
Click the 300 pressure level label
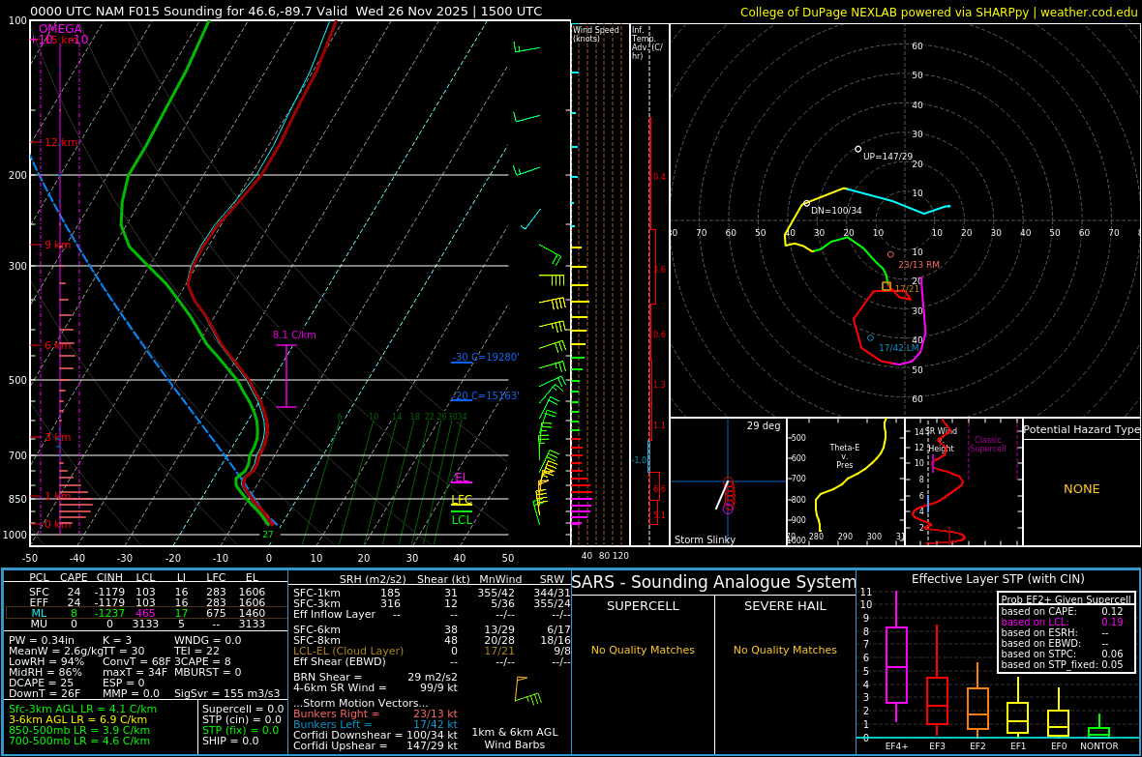point(17,267)
